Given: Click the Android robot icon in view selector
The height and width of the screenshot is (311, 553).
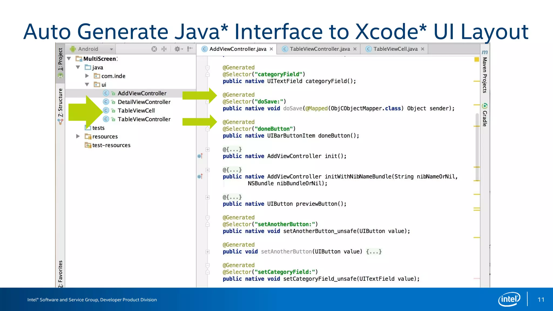Looking at the screenshot, I should pos(73,49).
